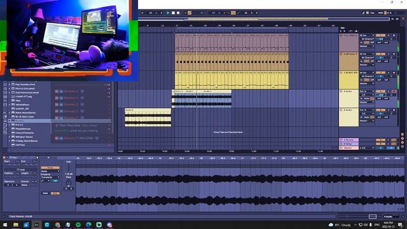407x229 pixels.
Task: Arm the 5 Audio track for recording
Action: 394,110
